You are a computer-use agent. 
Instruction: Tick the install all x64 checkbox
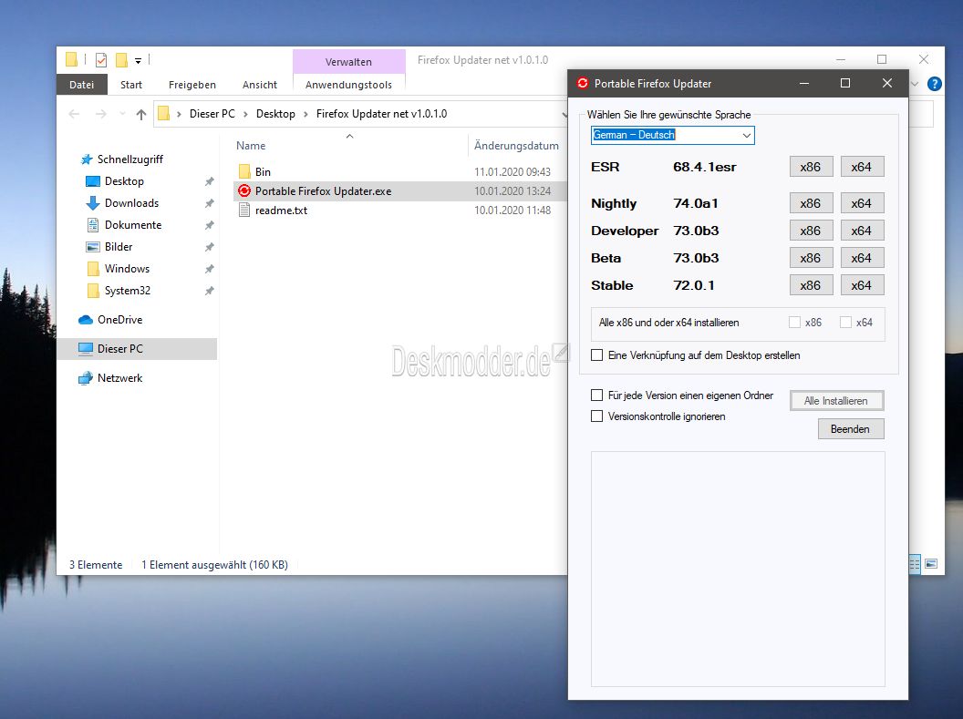[x=845, y=323]
